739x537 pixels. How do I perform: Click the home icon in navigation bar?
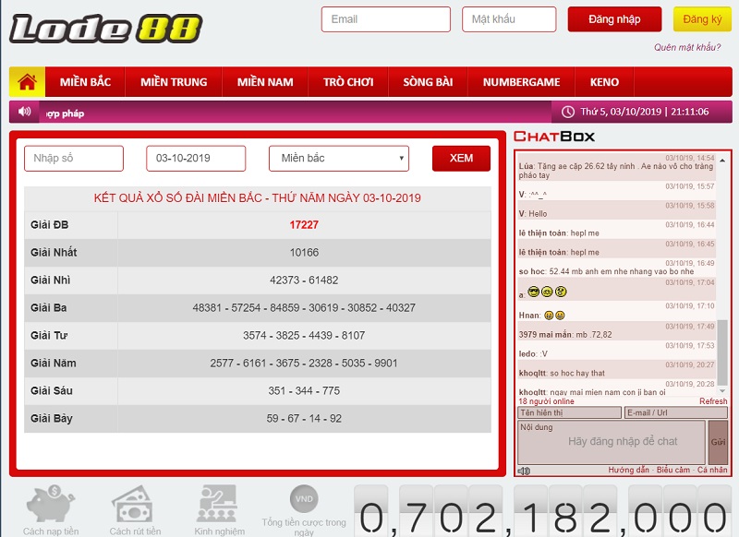(27, 82)
